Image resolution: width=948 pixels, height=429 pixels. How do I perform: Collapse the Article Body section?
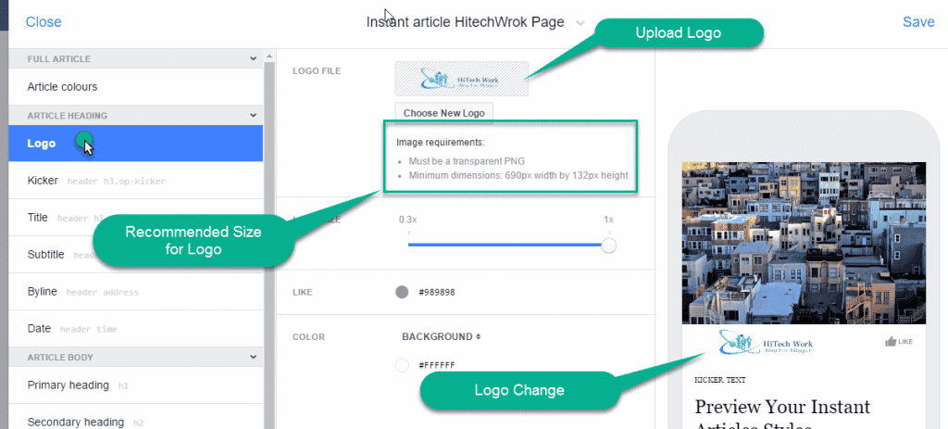click(254, 357)
